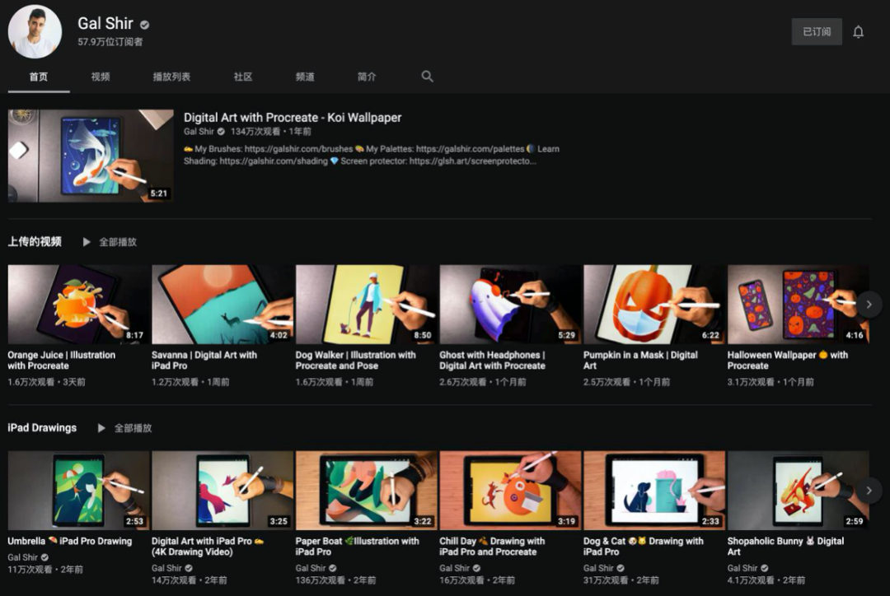Open the Umbrella iPad Pro Drawing thumbnail
The height and width of the screenshot is (596, 890).
click(78, 491)
